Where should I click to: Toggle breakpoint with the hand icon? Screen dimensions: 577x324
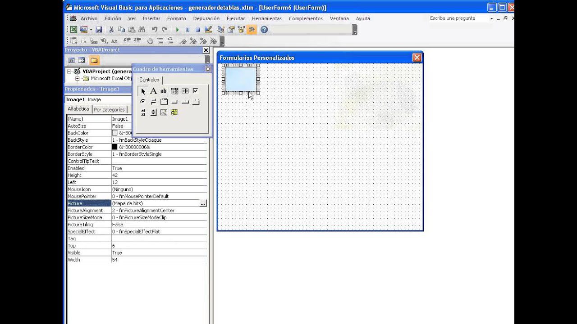click(x=150, y=41)
